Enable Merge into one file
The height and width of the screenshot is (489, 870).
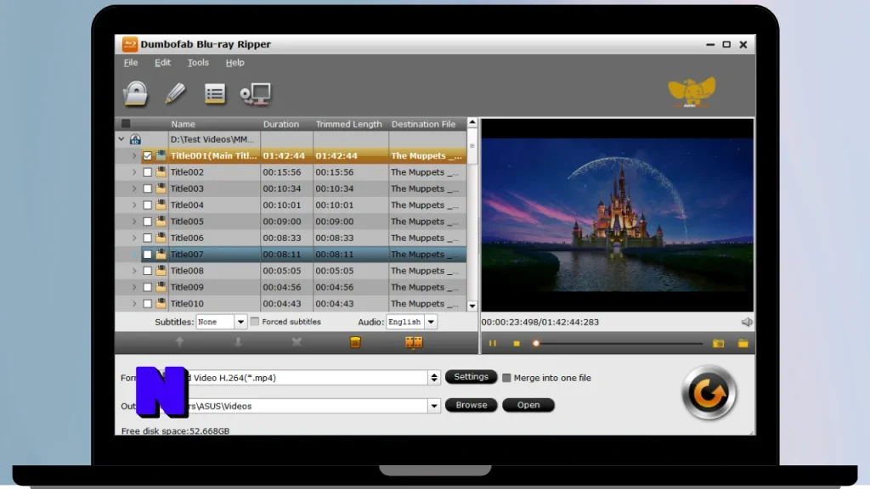(506, 378)
